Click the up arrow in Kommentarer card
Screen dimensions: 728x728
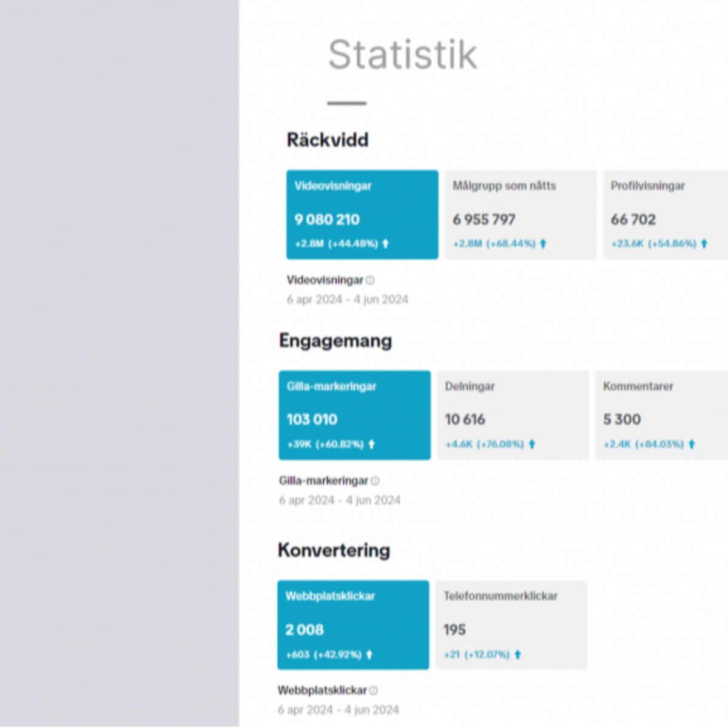(x=692, y=444)
